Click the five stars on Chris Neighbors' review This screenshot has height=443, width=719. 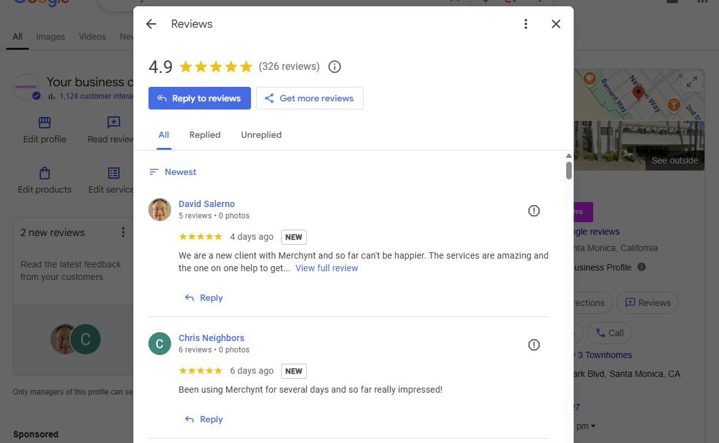(x=201, y=371)
